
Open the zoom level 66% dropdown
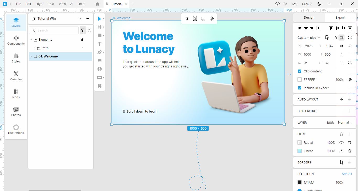[307, 4]
